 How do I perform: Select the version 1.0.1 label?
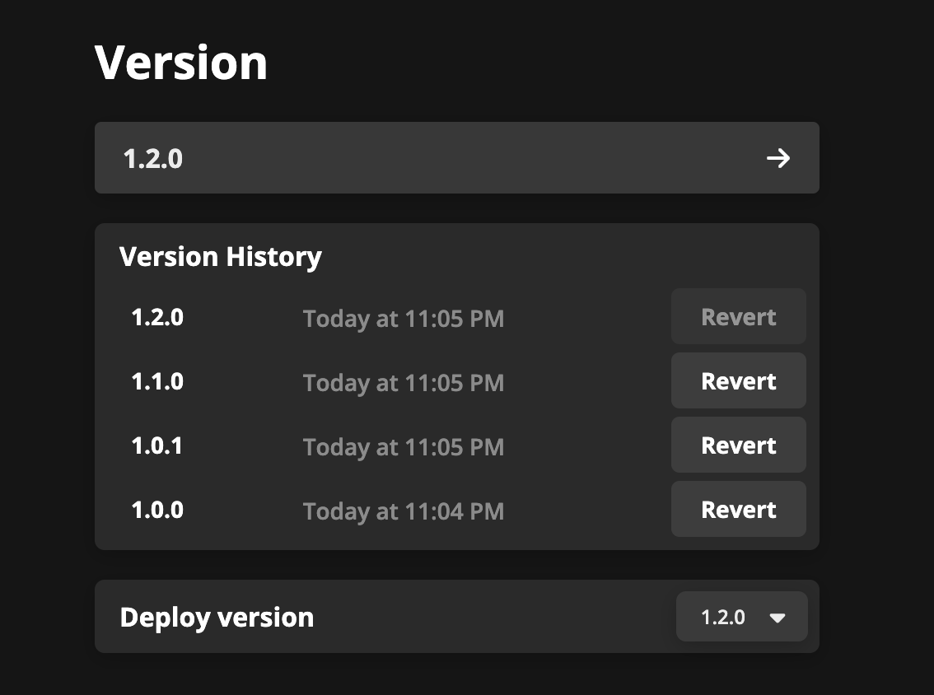156,445
